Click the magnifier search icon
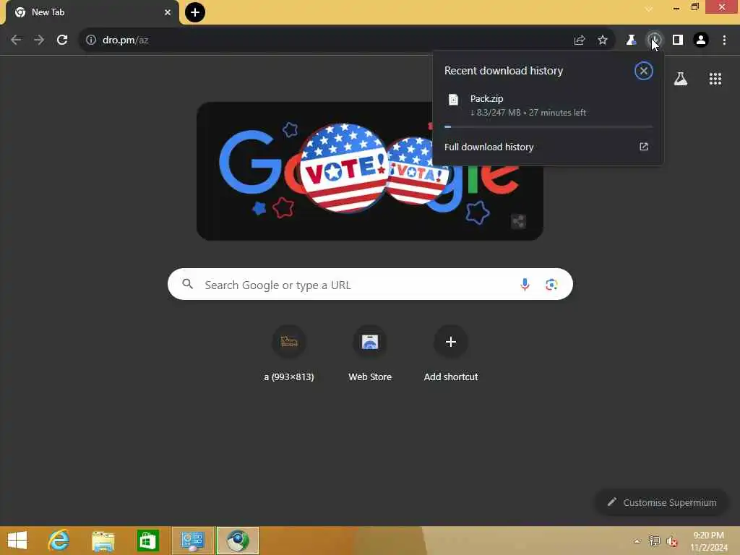The image size is (740, 555). pos(188,284)
